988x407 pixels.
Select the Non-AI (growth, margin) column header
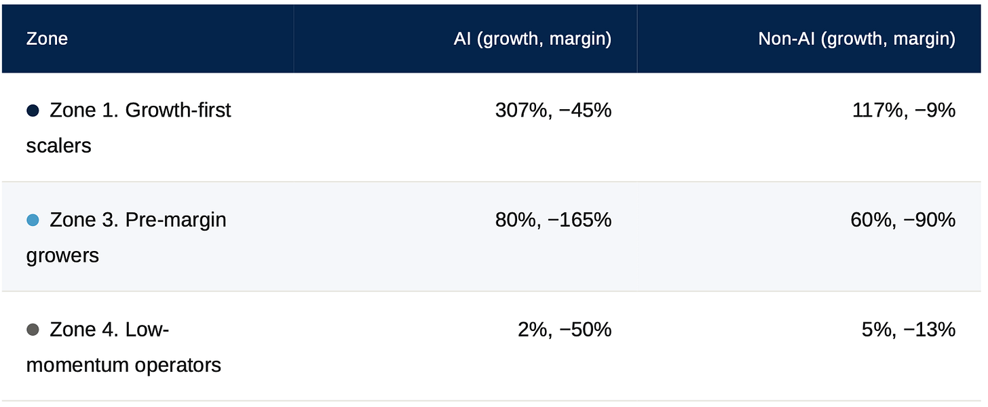tap(809, 39)
